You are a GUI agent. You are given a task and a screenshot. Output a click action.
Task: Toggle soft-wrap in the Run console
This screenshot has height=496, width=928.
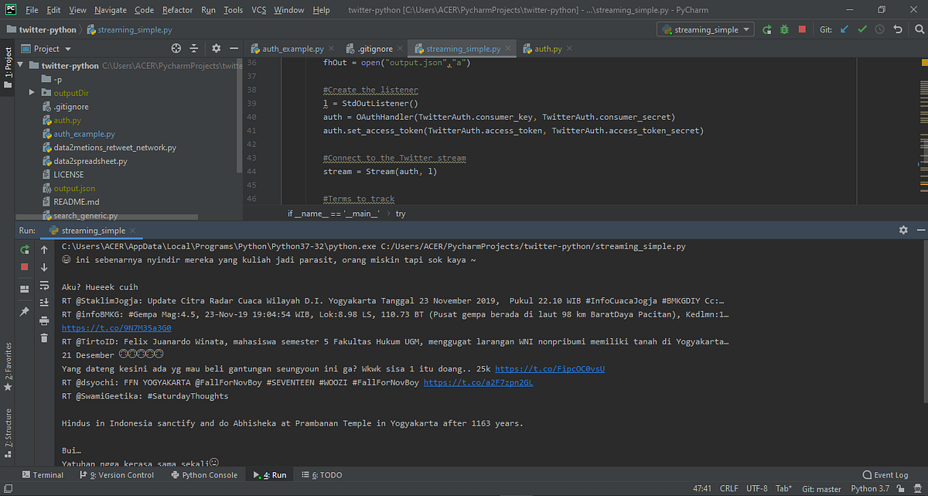(45, 285)
